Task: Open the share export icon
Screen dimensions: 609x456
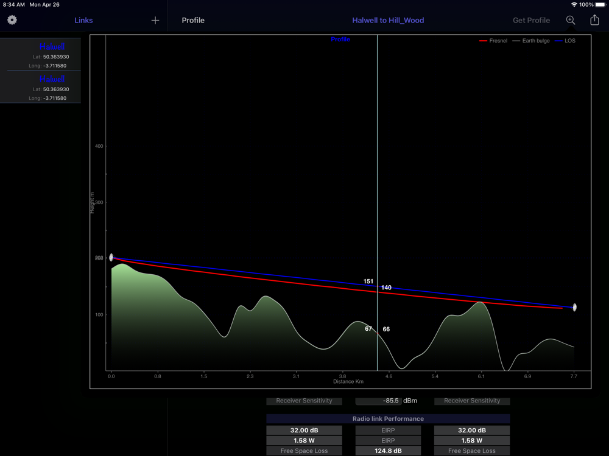Action: pos(594,20)
